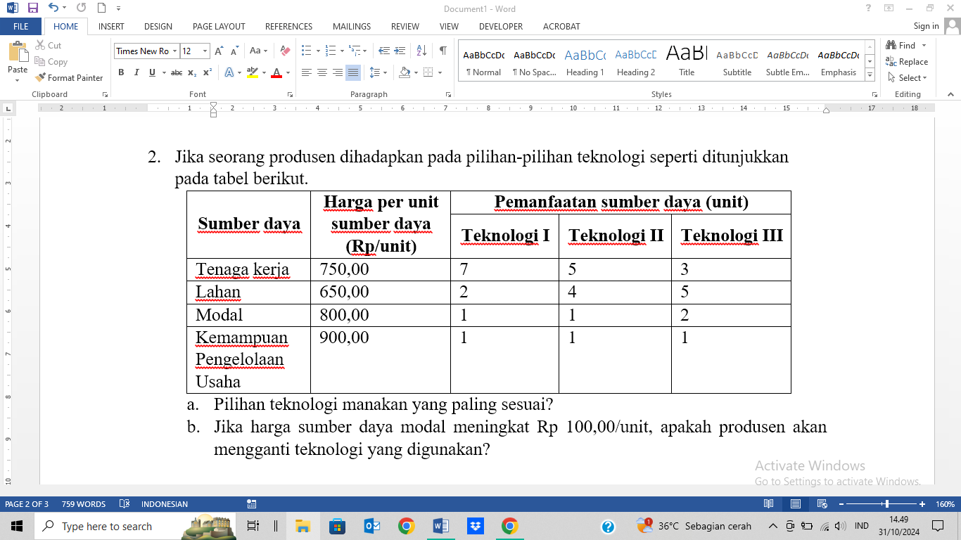
Task: Switch to Web Layout view in status bar
Action: pyautogui.click(x=821, y=504)
